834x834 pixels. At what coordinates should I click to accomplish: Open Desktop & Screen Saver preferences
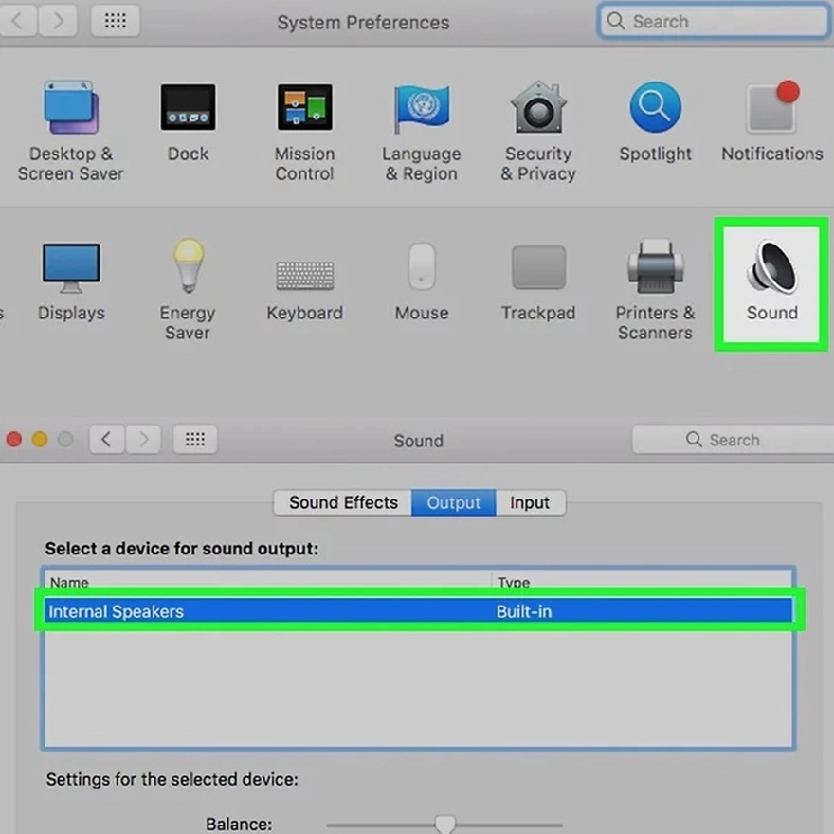71,106
